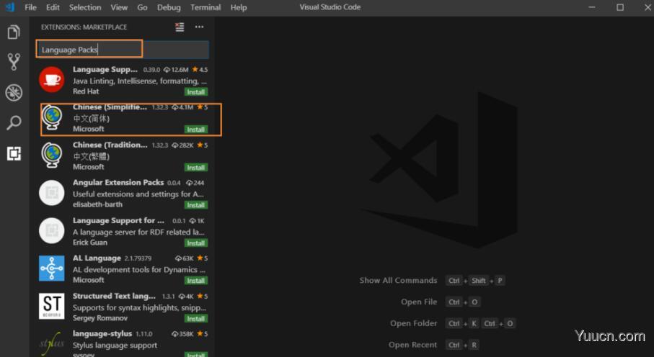Screen dimensions: 654x357
Task: Open the Go menu
Action: pos(142,7)
